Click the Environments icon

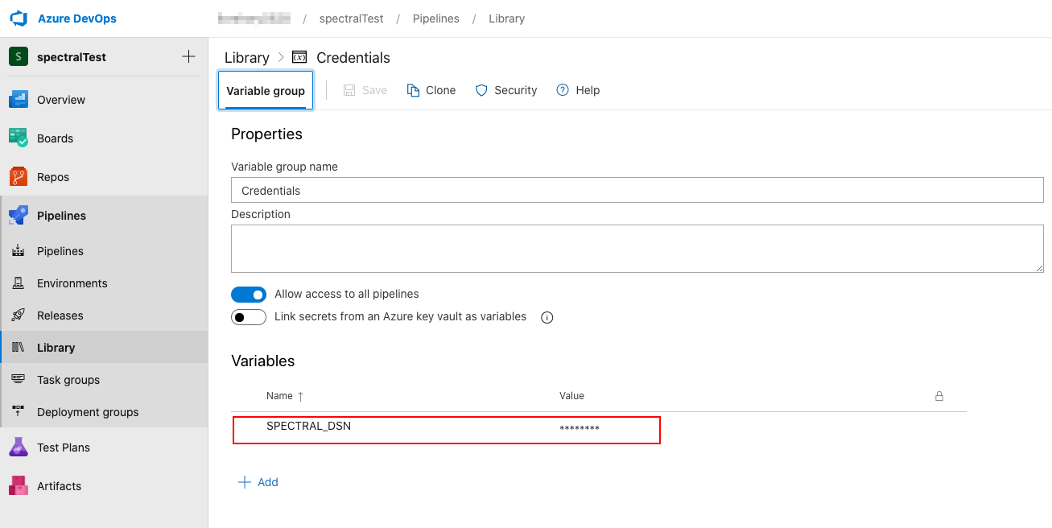point(19,283)
